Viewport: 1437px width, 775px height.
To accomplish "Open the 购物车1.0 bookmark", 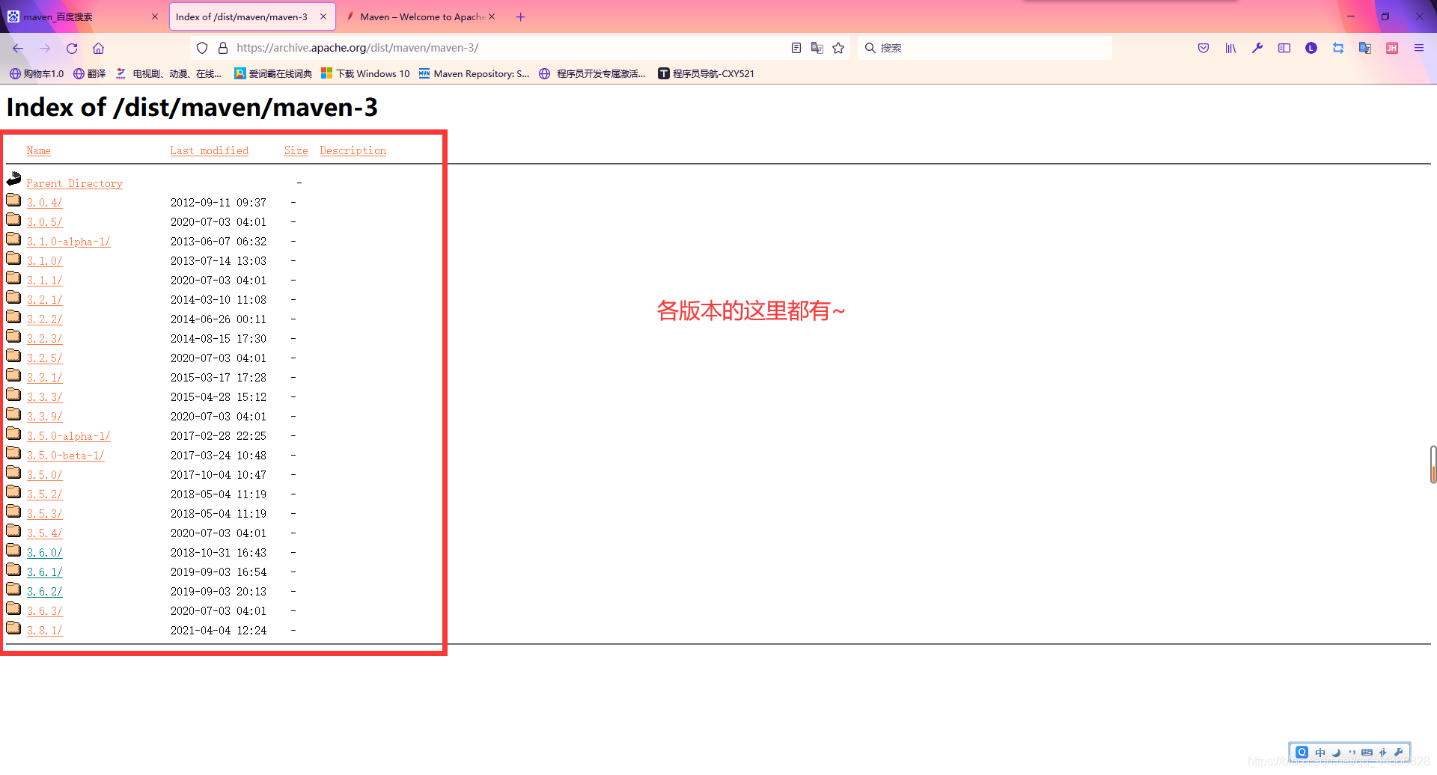I will (37, 73).
